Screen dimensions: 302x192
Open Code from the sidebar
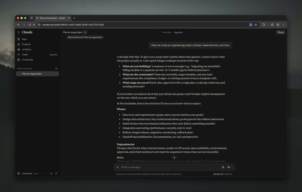pyautogui.click(x=25, y=55)
